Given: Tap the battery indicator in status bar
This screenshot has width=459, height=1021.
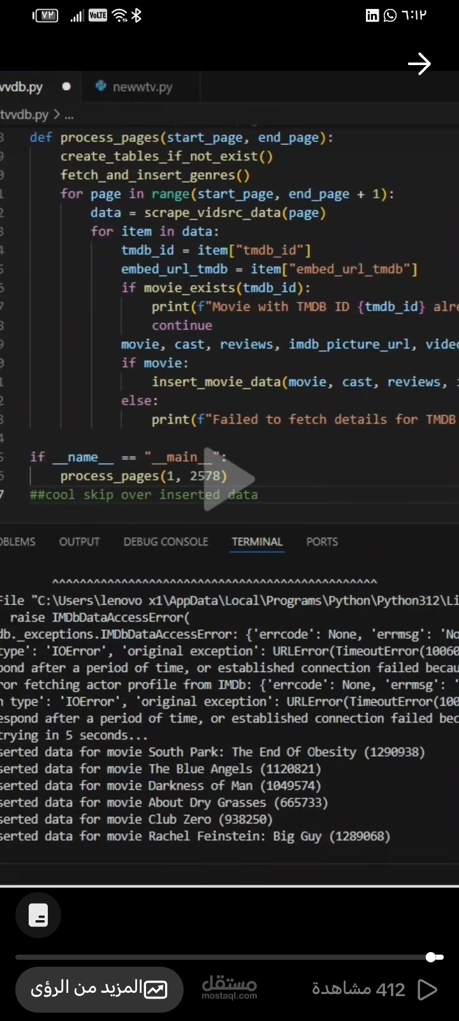Looking at the screenshot, I should point(46,16).
